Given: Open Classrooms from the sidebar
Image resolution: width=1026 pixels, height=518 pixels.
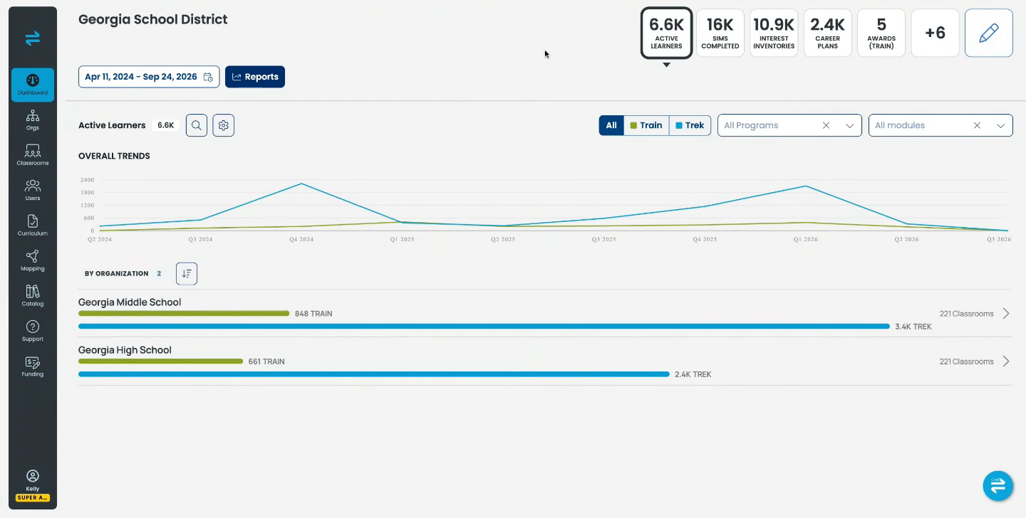Looking at the screenshot, I should click(x=33, y=155).
